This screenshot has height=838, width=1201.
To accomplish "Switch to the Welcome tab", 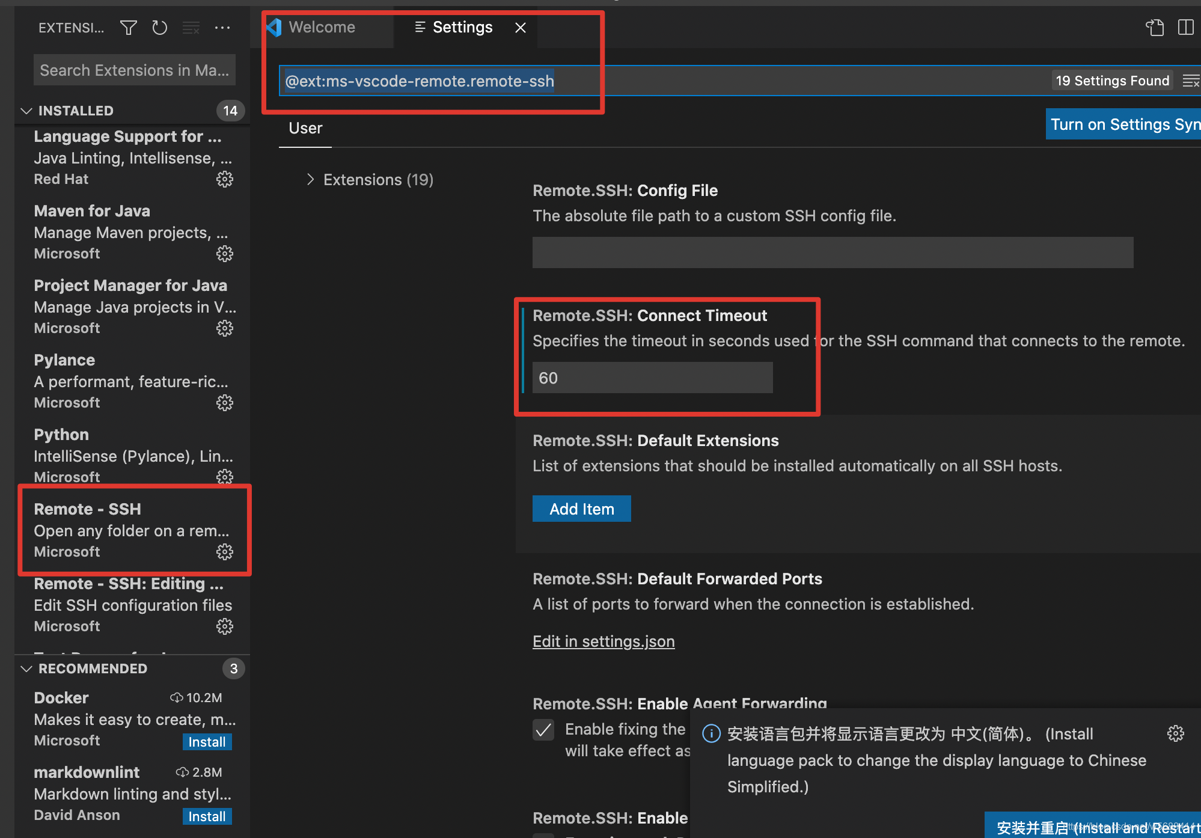I will (x=322, y=27).
